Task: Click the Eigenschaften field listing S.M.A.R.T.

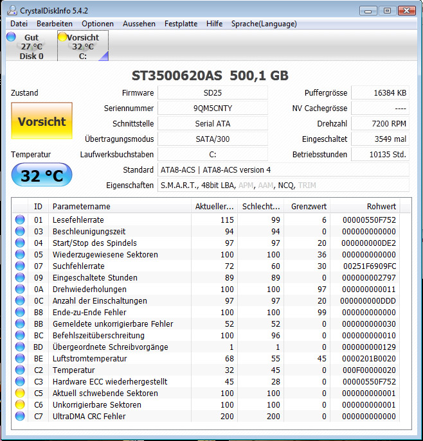Action: tap(283, 186)
